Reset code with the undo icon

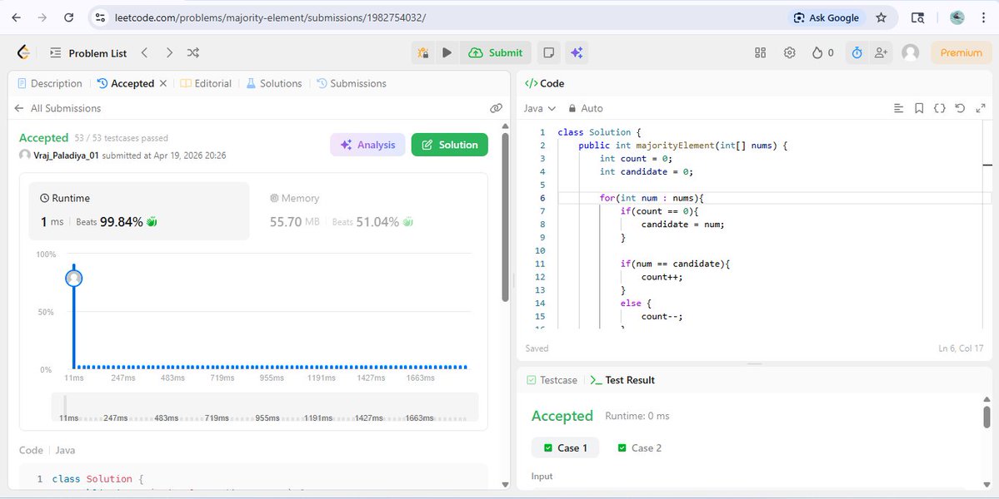tap(960, 109)
